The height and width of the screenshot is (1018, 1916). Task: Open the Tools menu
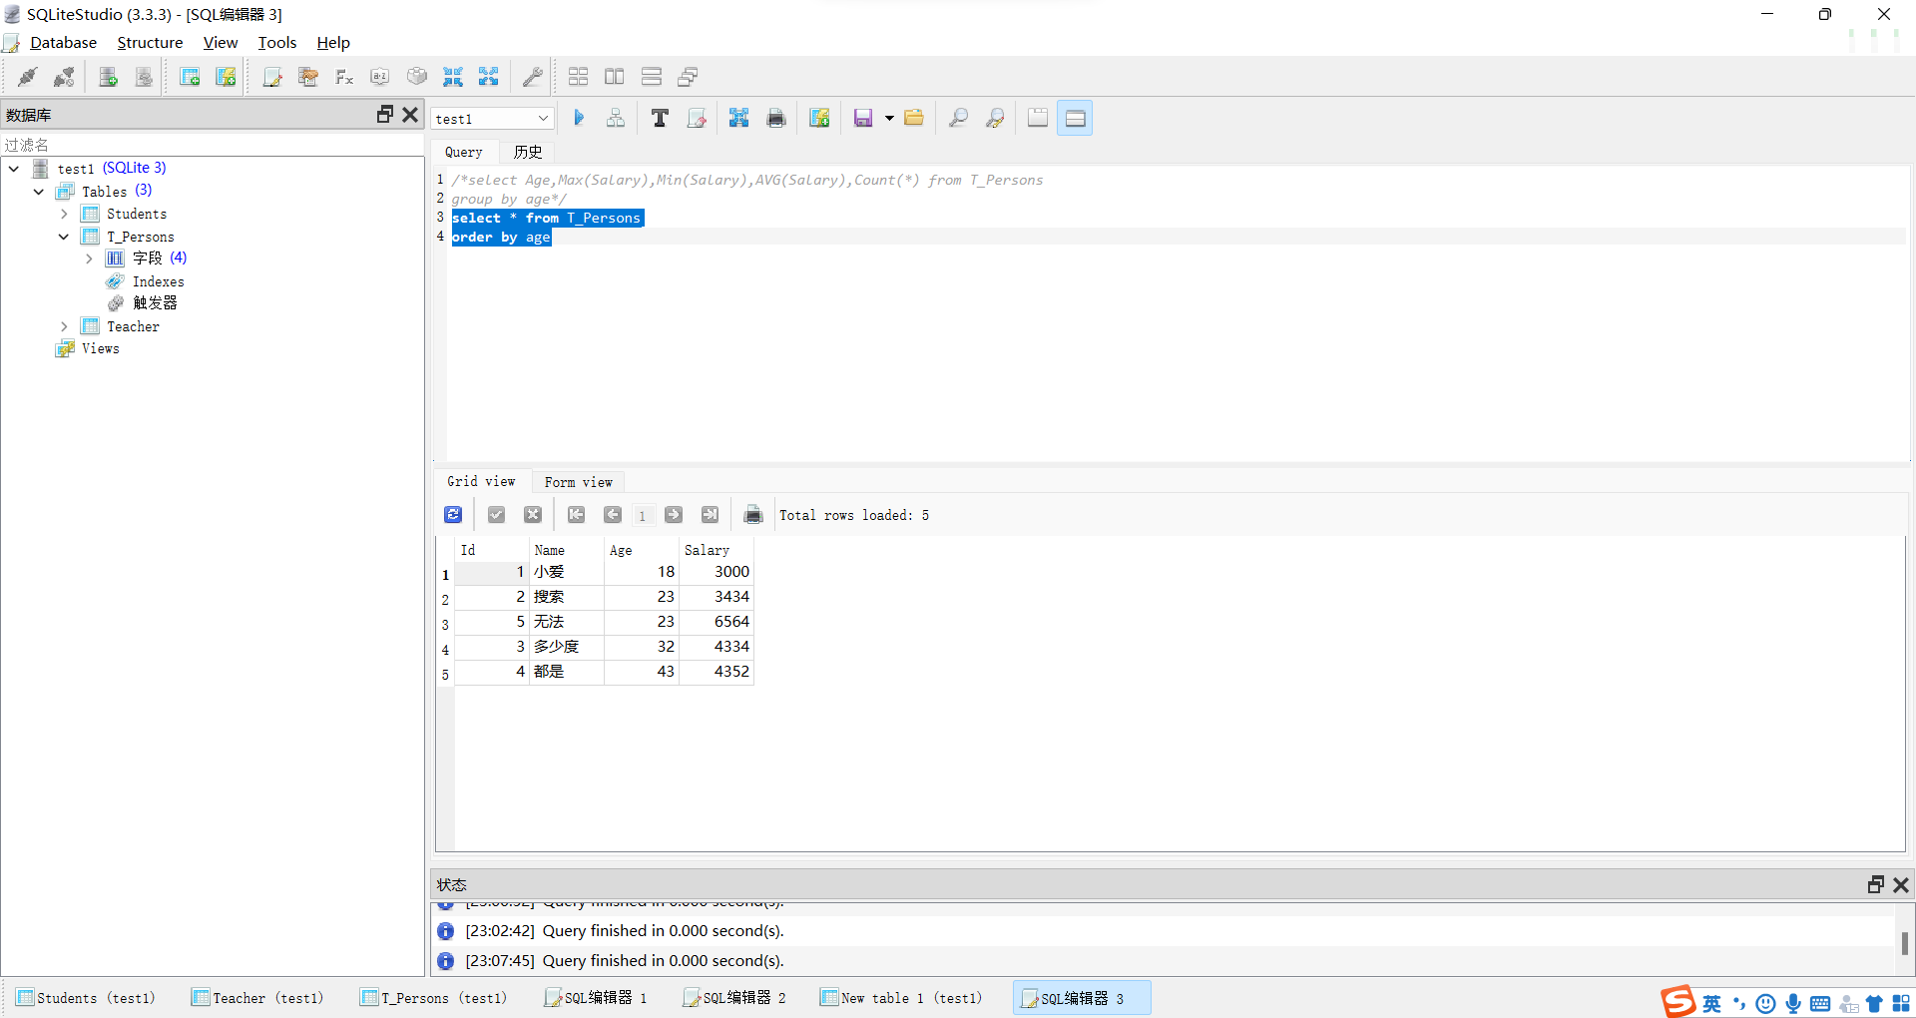(276, 43)
